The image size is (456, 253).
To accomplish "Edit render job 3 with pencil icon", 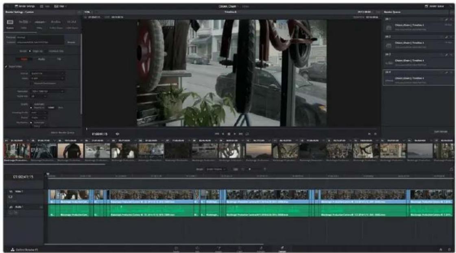I will point(446,54).
